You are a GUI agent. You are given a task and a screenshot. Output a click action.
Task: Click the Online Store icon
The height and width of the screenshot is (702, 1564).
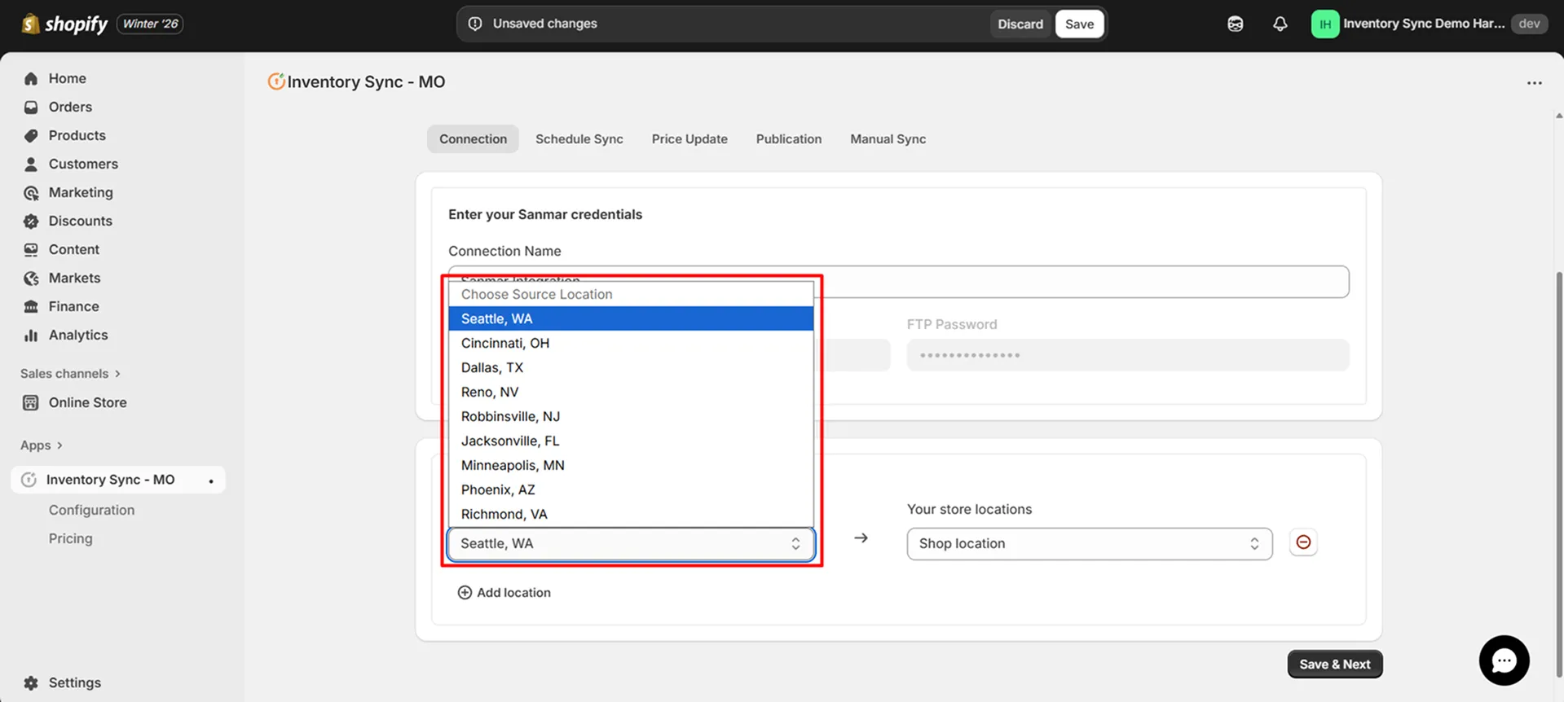[31, 402]
